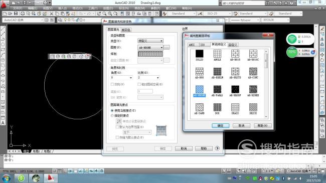
Task: Click the Copy clip toolbar icon
Action: [x=57, y=14]
